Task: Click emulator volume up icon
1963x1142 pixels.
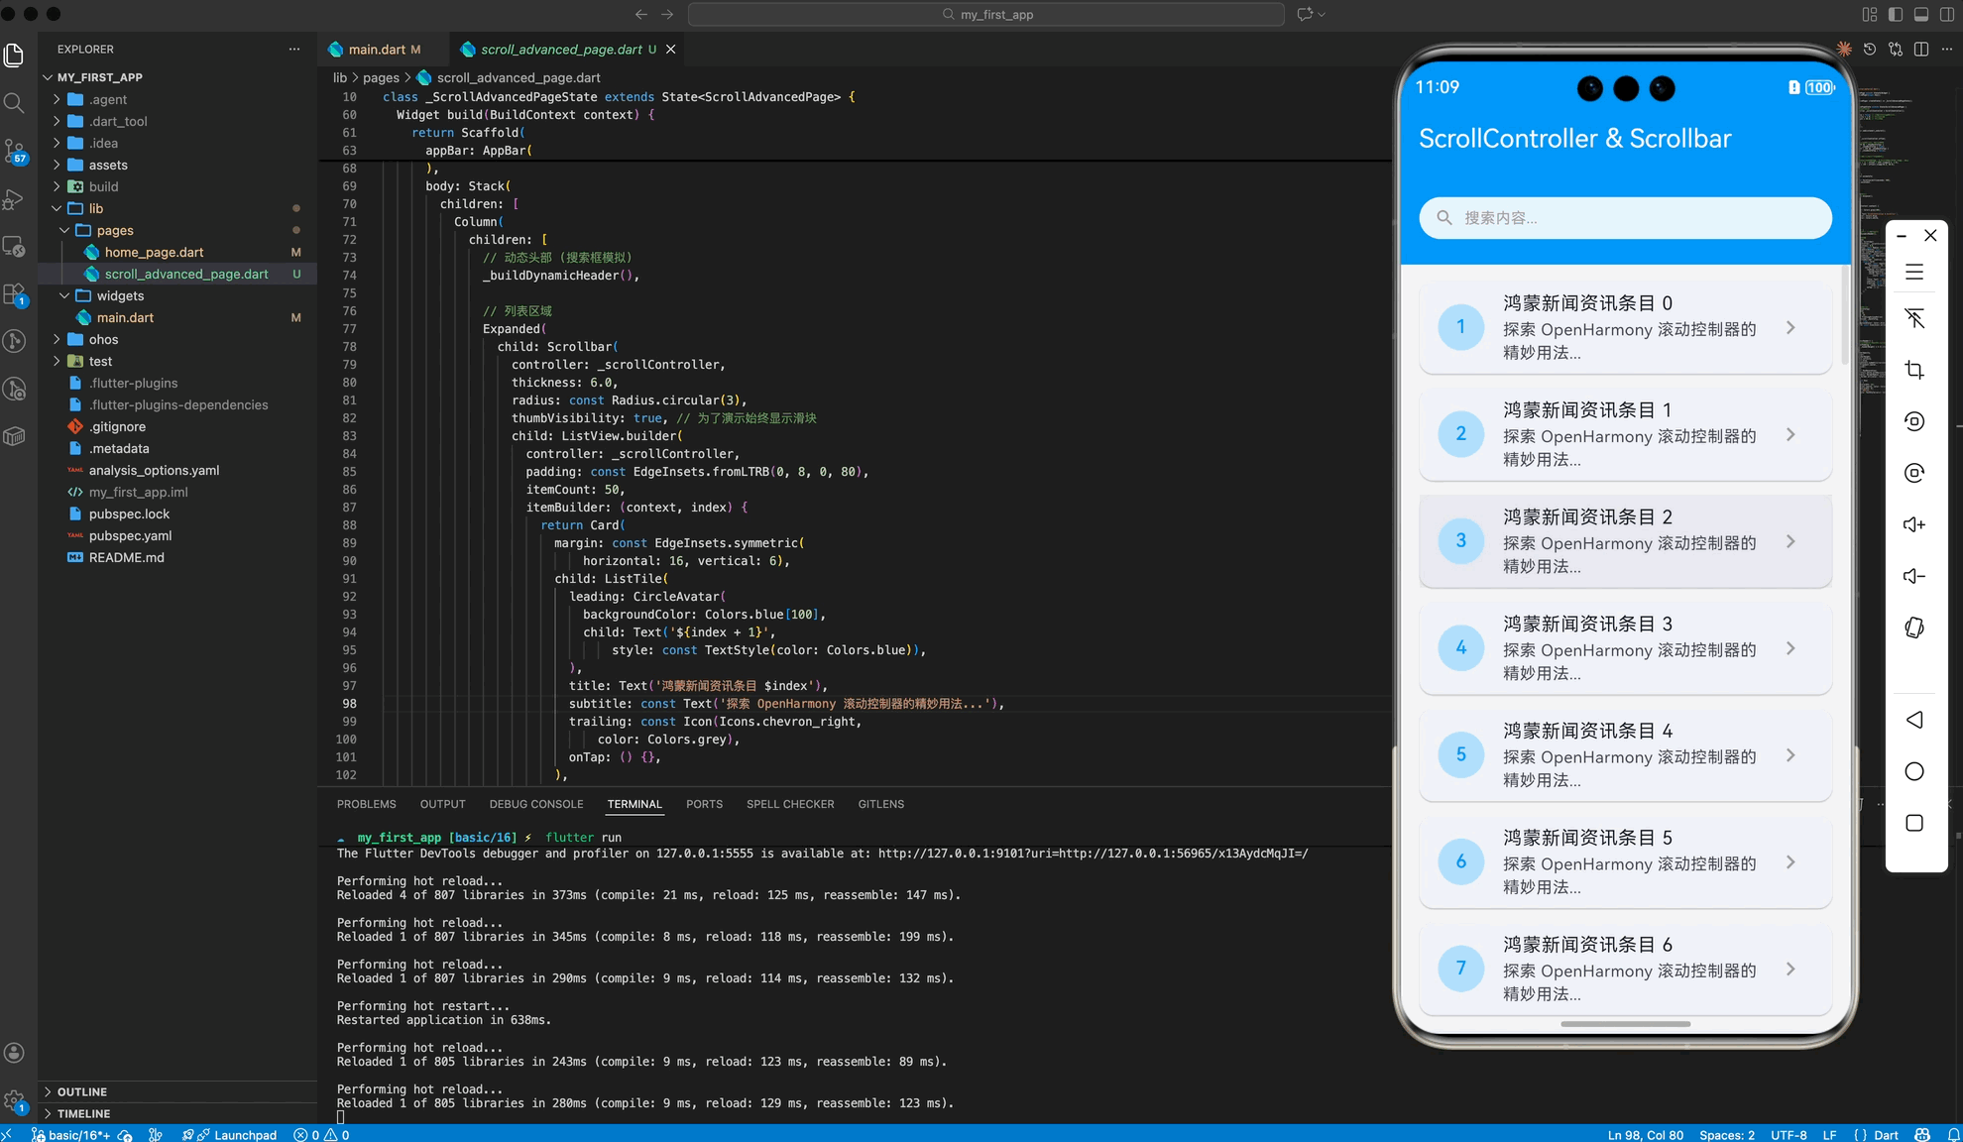Action: click(x=1914, y=524)
